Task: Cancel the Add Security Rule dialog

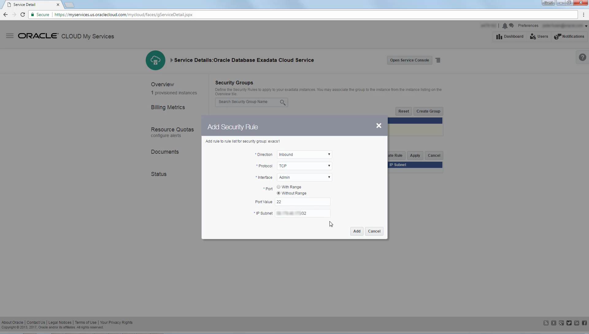Action: click(x=374, y=231)
